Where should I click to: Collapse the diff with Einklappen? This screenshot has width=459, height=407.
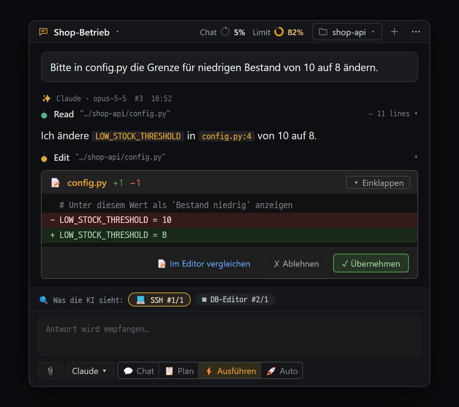(378, 182)
